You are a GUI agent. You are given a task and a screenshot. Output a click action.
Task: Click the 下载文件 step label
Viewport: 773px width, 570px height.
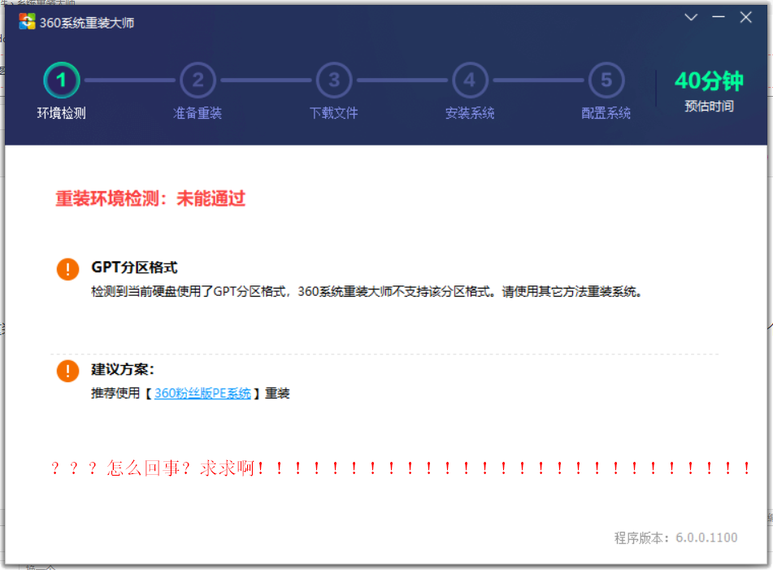334,113
